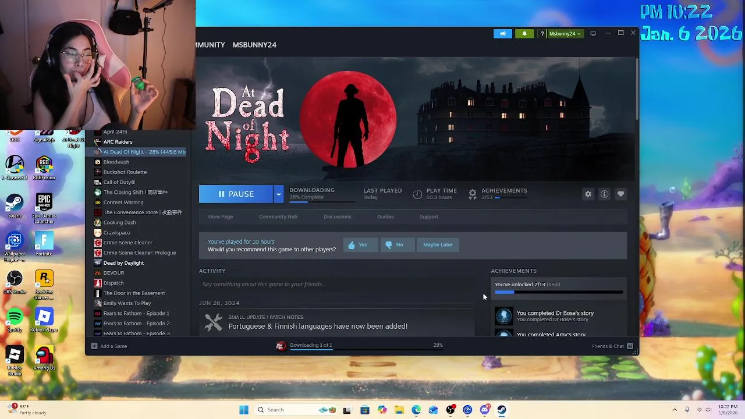This screenshot has width=745, height=419.
Task: Show game info circle icon
Action: (x=604, y=194)
